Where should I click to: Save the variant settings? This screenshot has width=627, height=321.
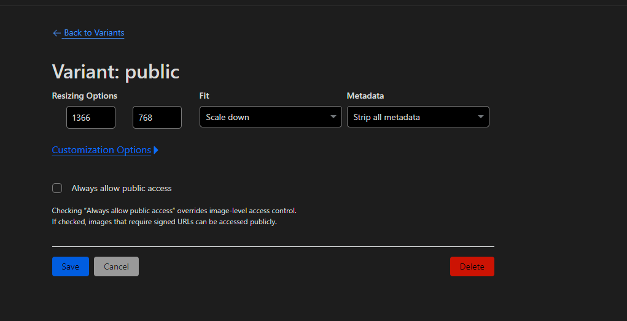71,266
